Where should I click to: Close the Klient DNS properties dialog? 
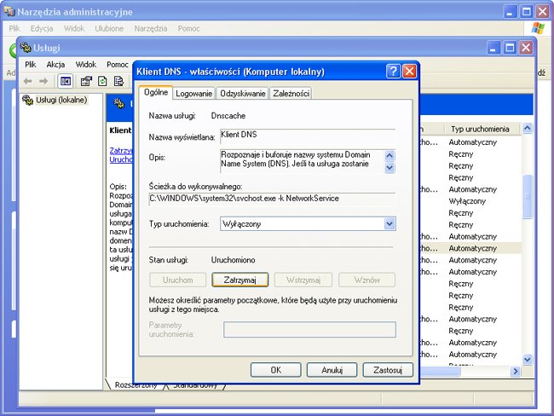tap(409, 72)
